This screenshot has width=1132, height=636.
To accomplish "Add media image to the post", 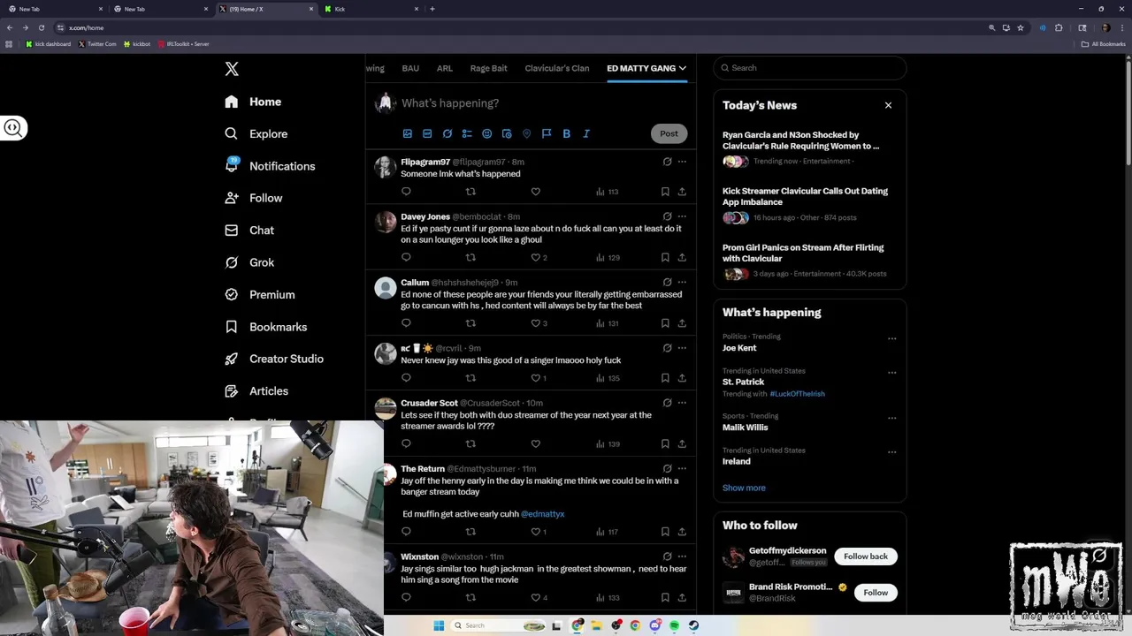I will (x=408, y=133).
